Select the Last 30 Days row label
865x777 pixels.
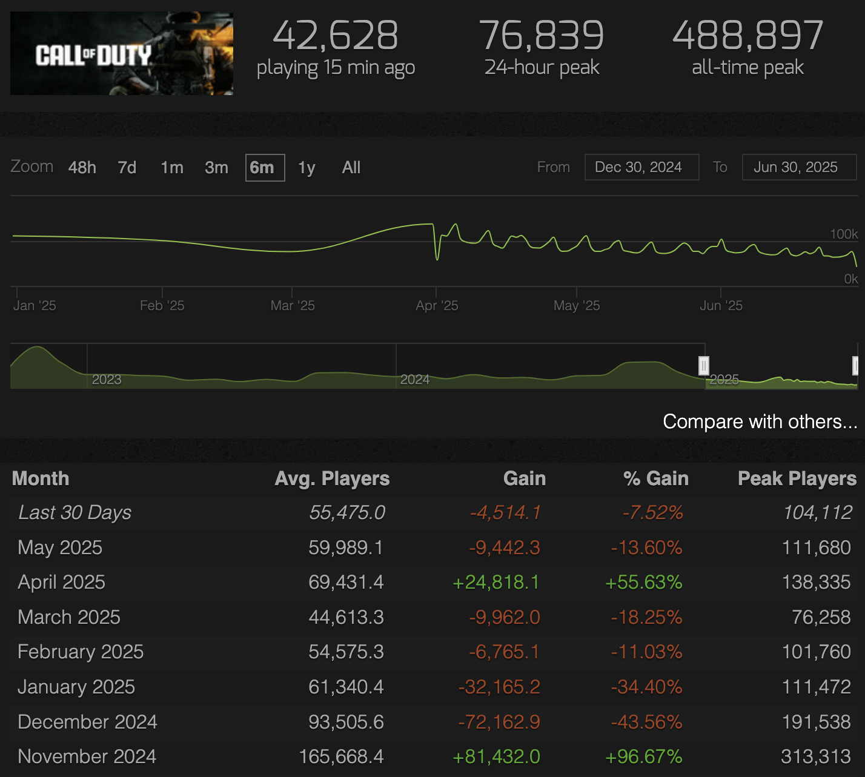tap(75, 512)
